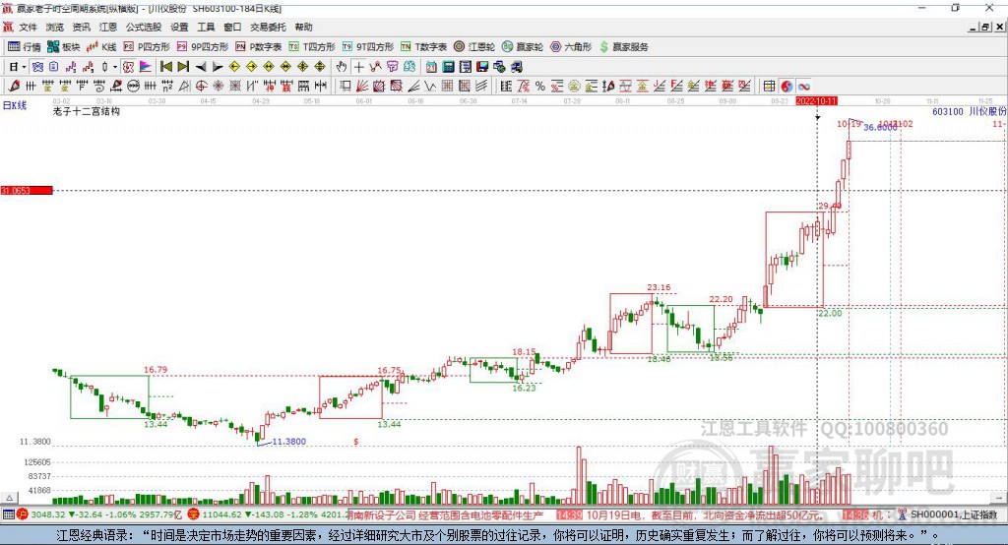
Task: Click the red-blue yin-yang icon
Action: (x=787, y=87)
